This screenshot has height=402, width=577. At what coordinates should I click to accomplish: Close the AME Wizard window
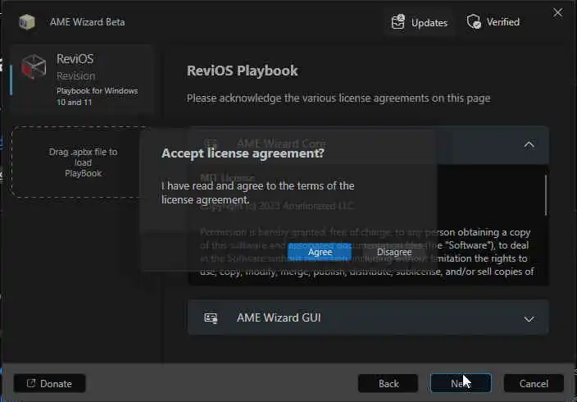pos(558,12)
